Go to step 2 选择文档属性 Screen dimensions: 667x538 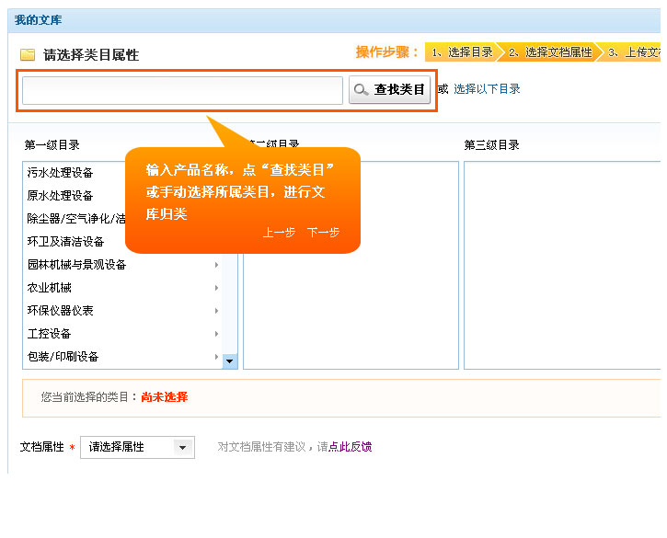point(549,52)
